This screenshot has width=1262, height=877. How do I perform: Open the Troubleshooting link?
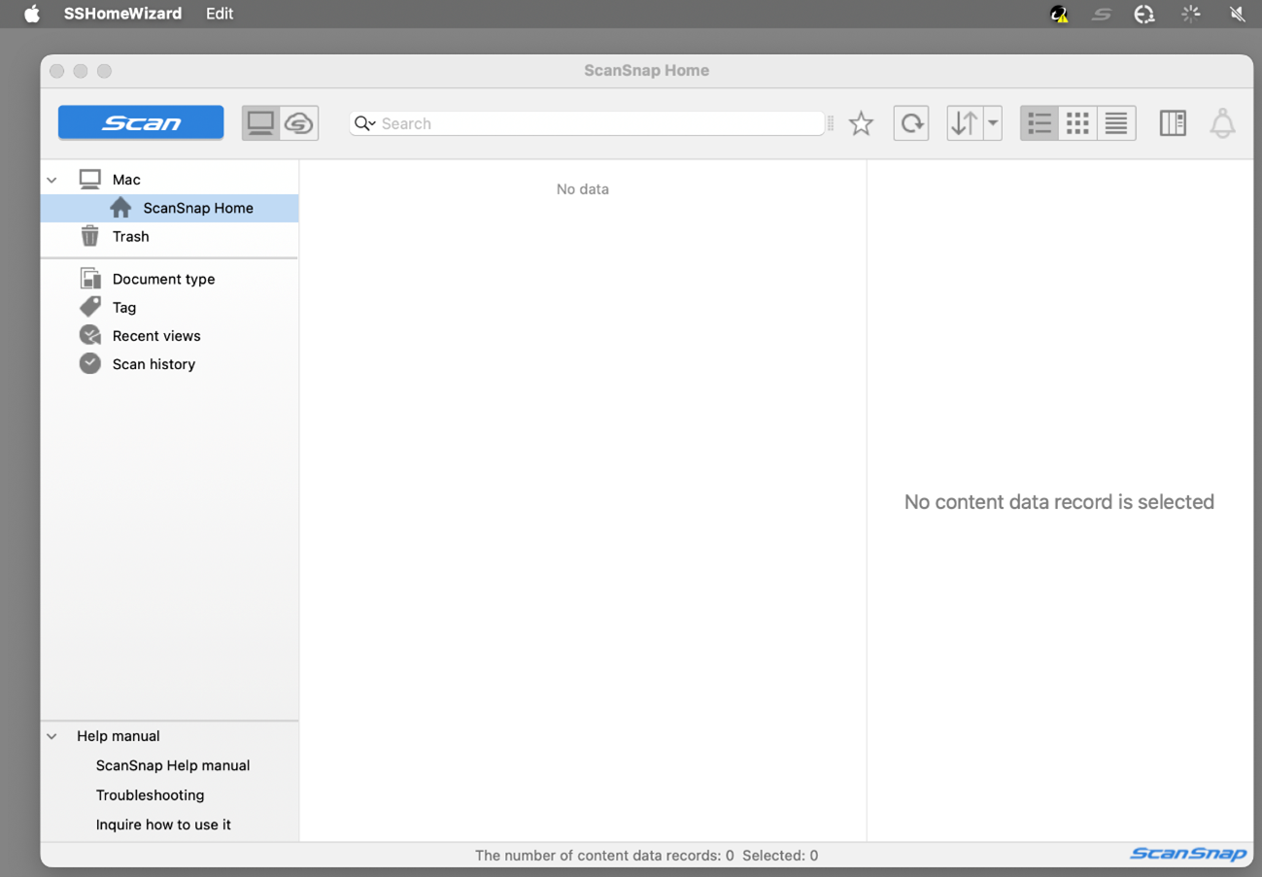(x=150, y=794)
